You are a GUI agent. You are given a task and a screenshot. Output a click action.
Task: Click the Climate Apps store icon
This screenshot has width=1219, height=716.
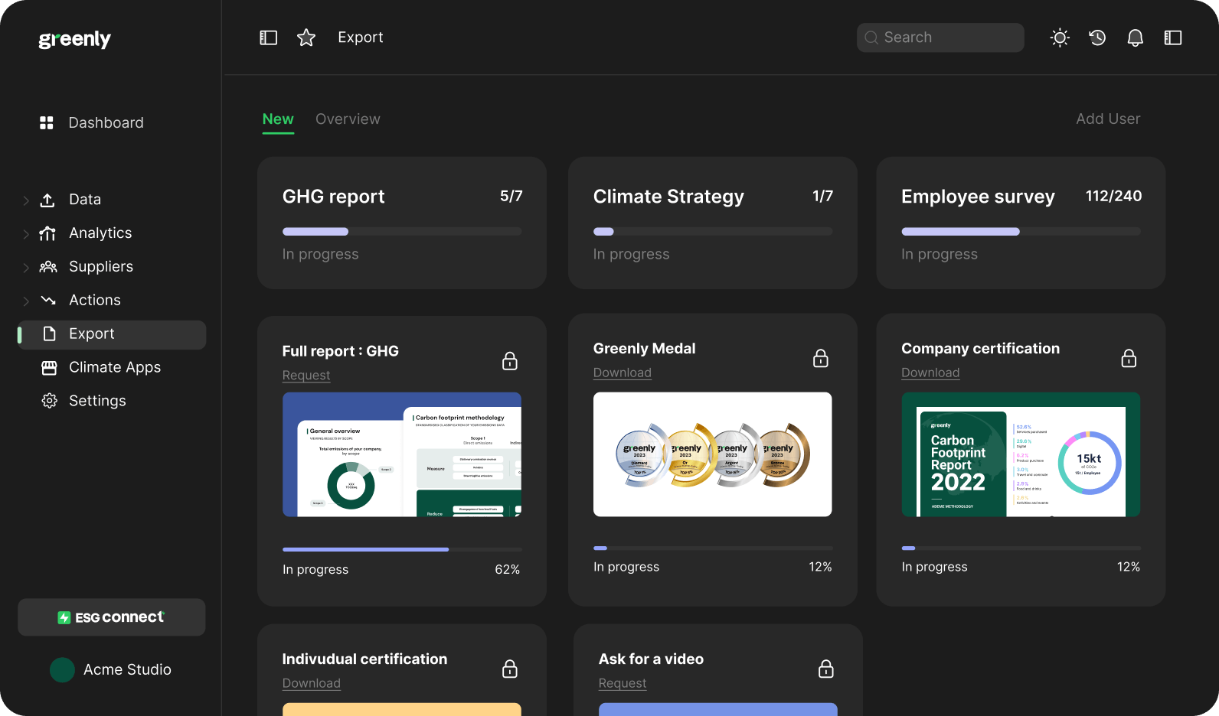(49, 367)
